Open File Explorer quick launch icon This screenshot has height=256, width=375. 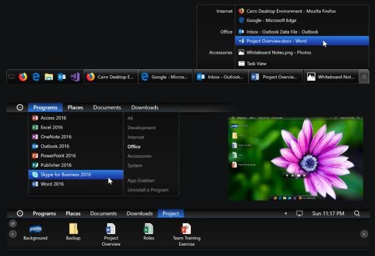(x=48, y=77)
